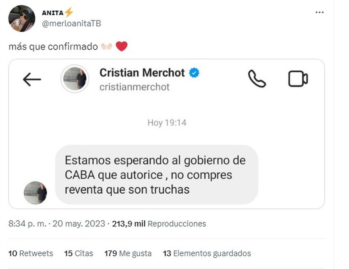
Task: Start a voice call with the phone icon
Action: [257, 79]
